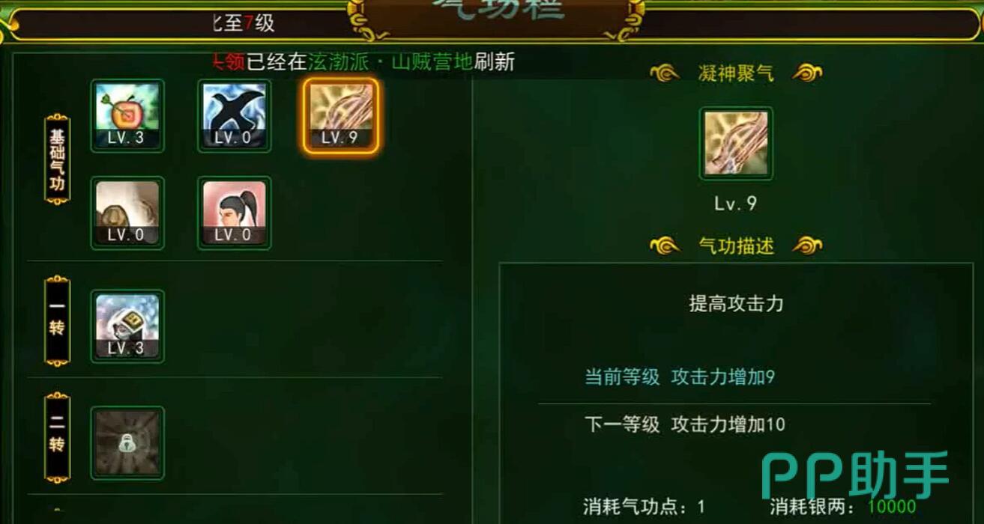The image size is (984, 524).
Task: Open the 一转 category label
Action: click(x=58, y=320)
